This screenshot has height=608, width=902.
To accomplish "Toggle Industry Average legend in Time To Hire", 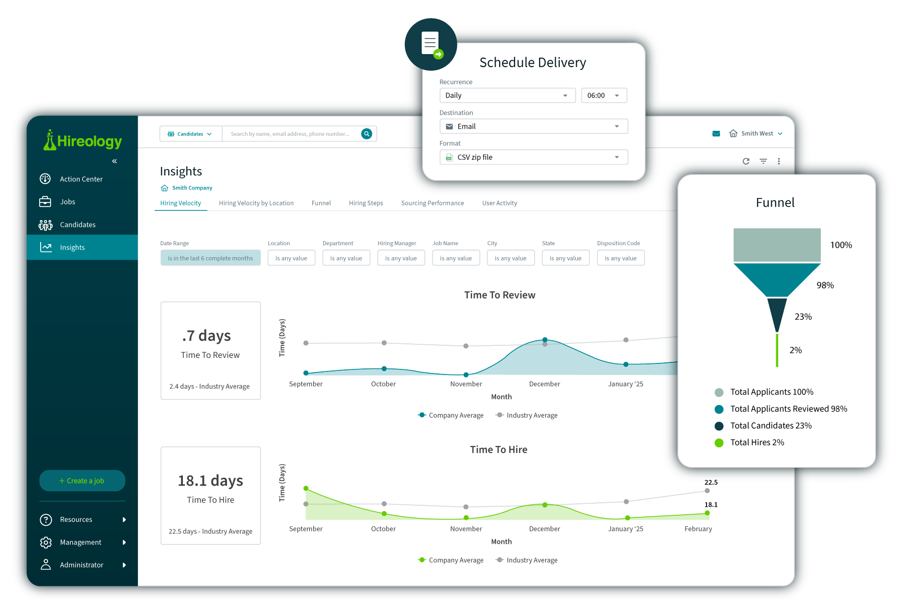I will coord(527,560).
